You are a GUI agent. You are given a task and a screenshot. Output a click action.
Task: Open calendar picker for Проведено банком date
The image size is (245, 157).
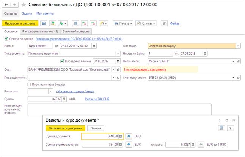[112, 61]
